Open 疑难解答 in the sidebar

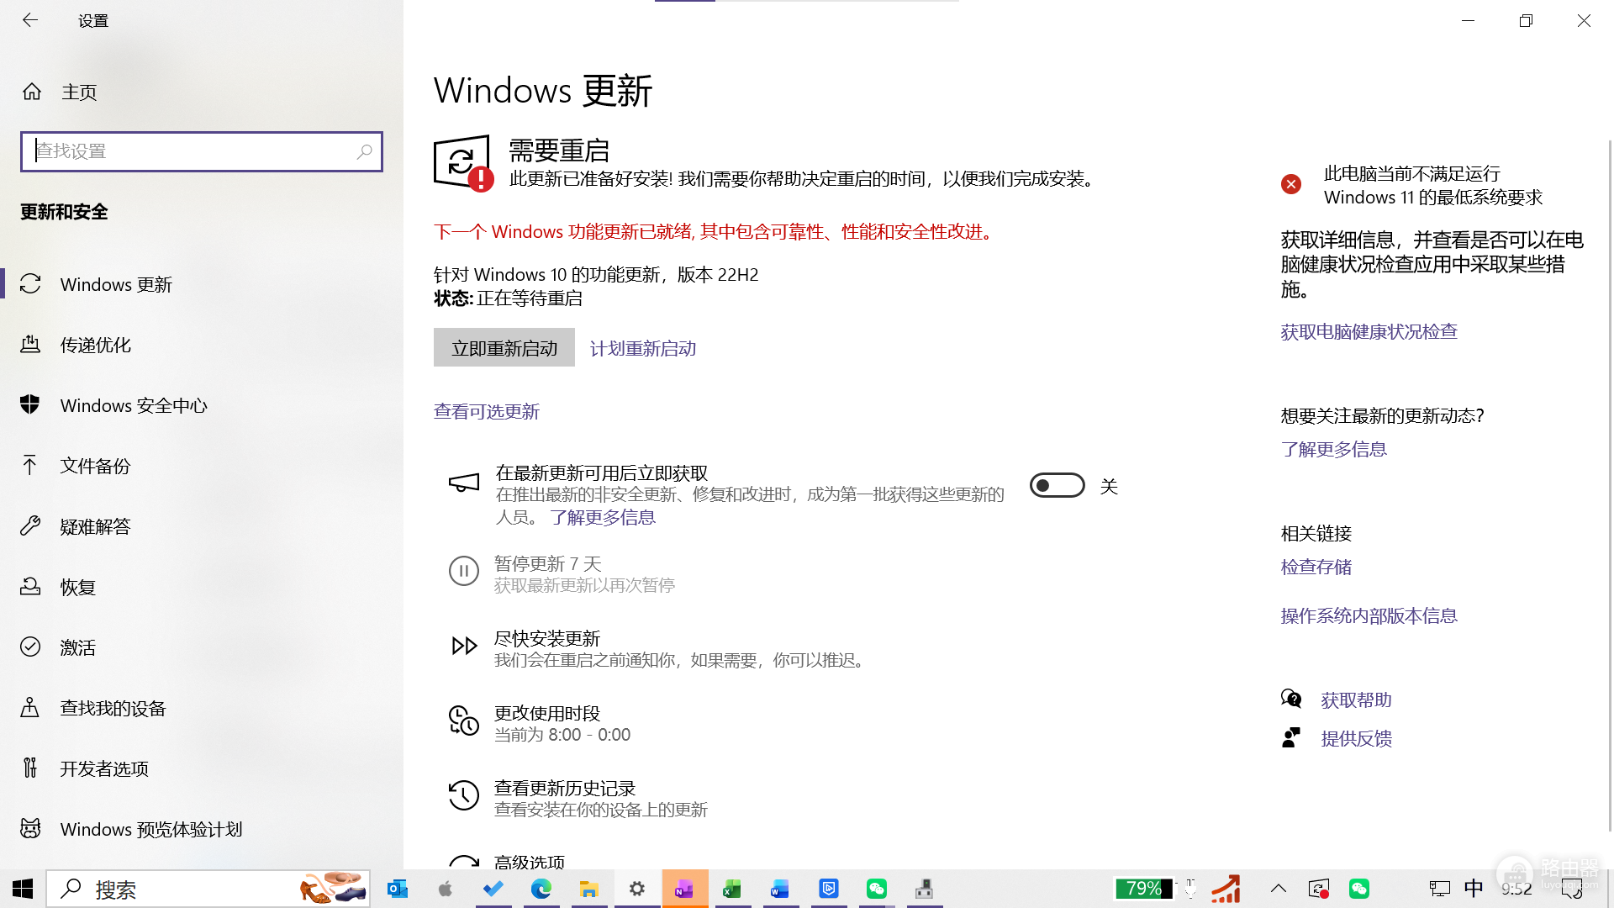pos(202,526)
